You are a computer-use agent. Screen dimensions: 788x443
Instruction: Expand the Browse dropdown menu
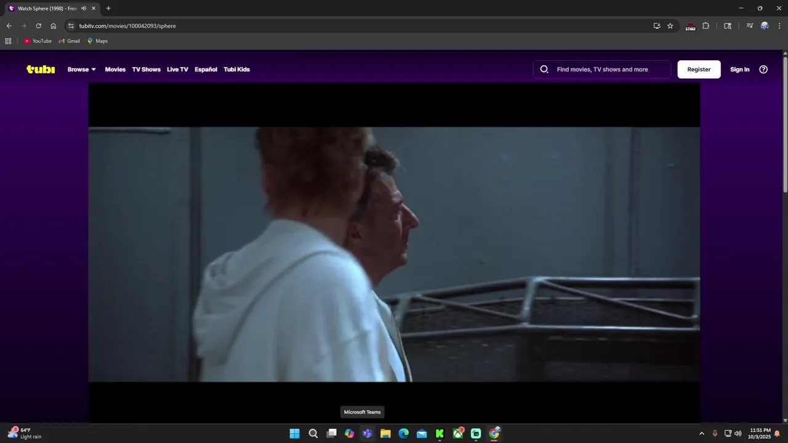click(82, 70)
